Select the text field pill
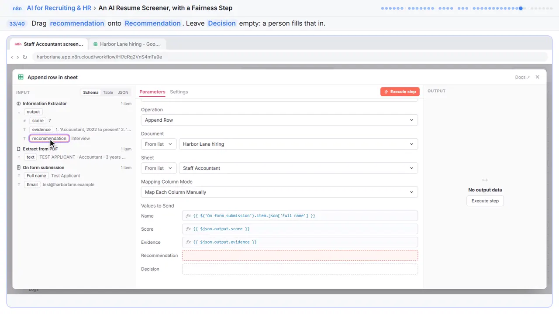This screenshot has height=314, width=559. [x=31, y=157]
